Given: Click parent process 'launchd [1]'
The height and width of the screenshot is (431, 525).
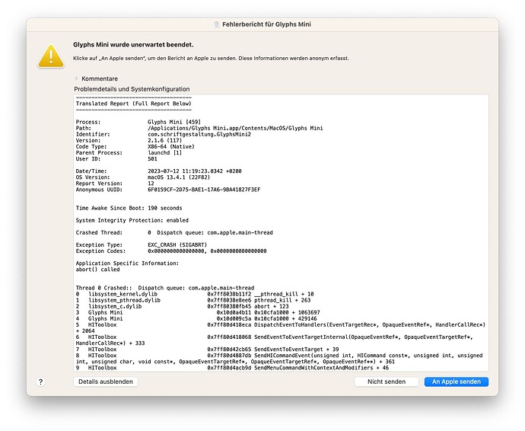Looking at the screenshot, I should 165,152.
